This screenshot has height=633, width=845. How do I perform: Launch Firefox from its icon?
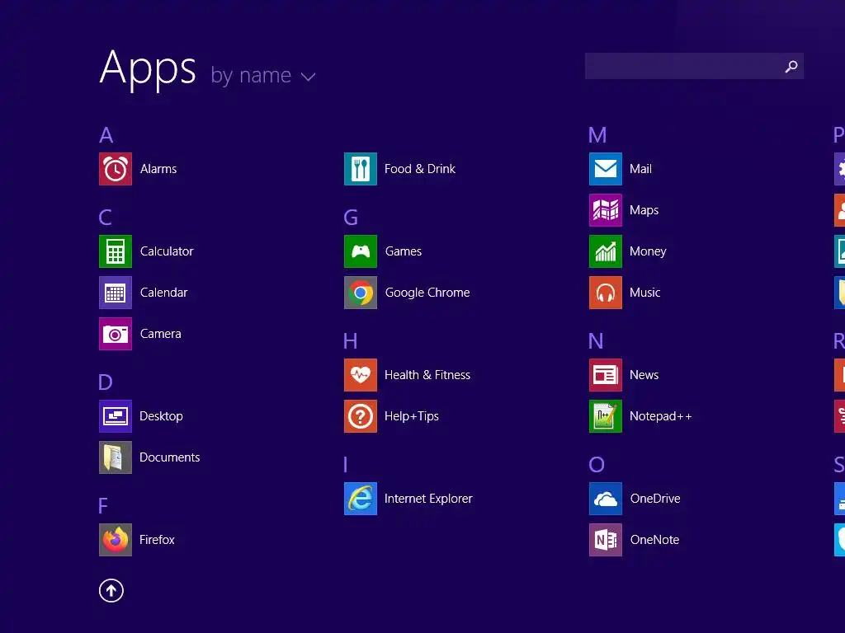(116, 540)
